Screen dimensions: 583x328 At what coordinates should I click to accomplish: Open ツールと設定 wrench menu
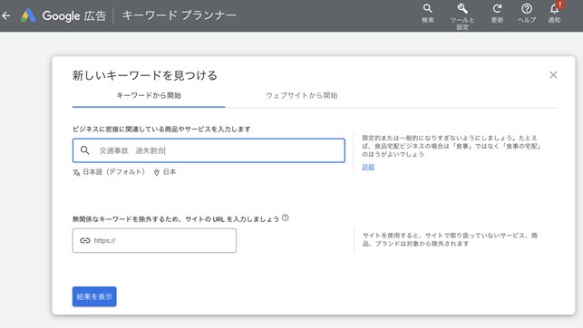462,16
